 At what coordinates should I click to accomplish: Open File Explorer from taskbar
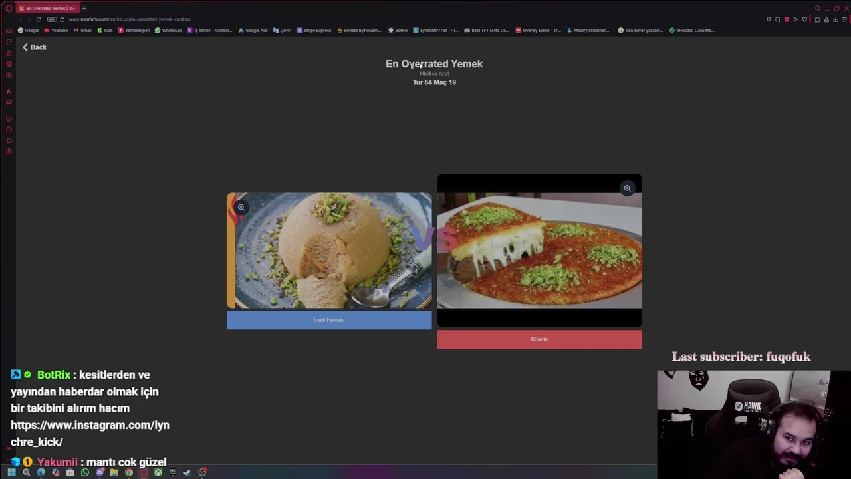114,472
